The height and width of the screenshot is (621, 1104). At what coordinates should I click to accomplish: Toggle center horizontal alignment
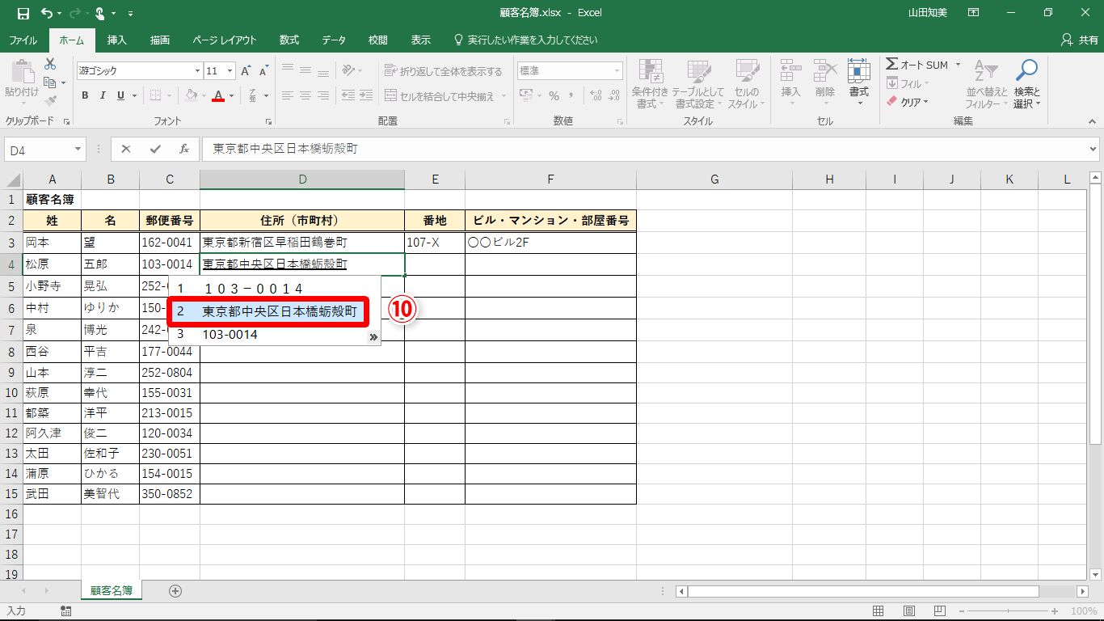point(305,95)
